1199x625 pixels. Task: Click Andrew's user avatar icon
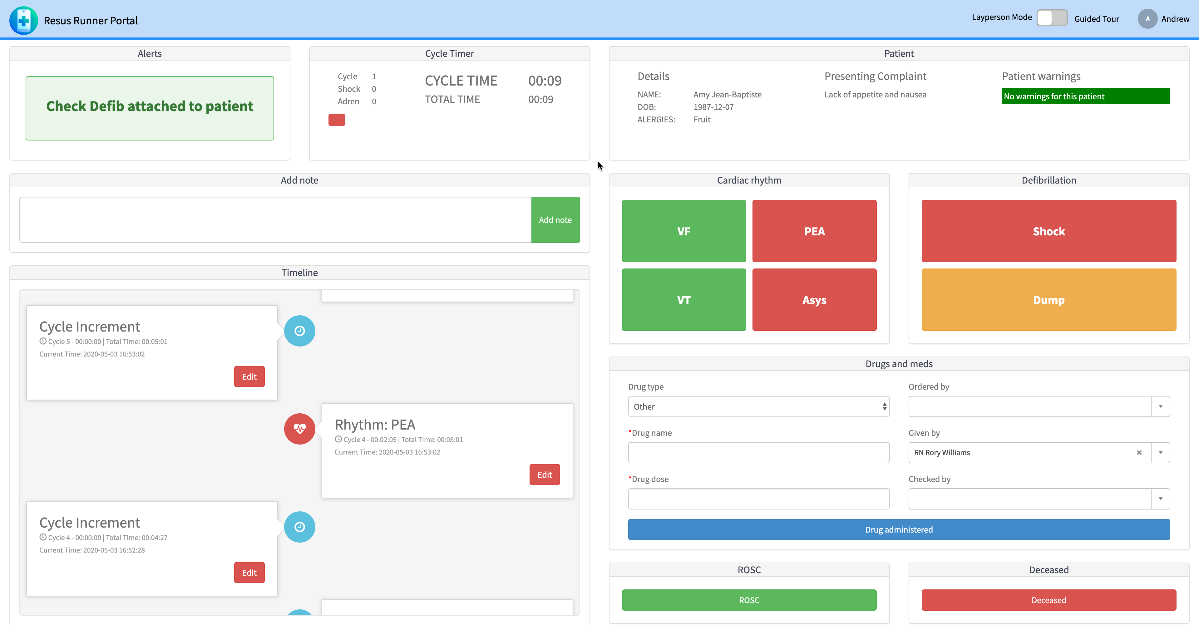tap(1147, 19)
